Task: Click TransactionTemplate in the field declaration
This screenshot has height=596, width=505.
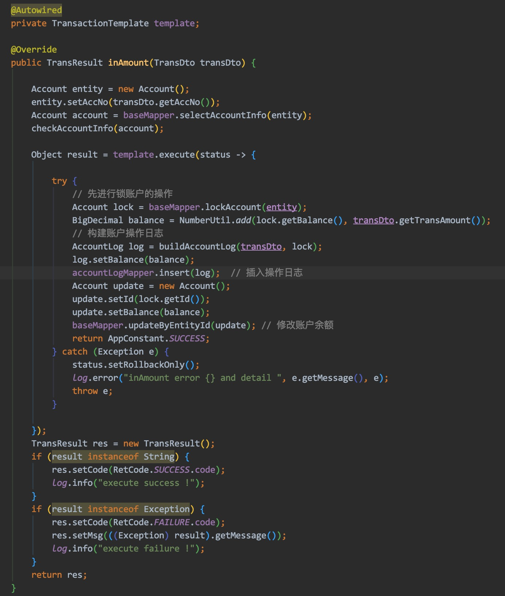Action: pos(100,23)
